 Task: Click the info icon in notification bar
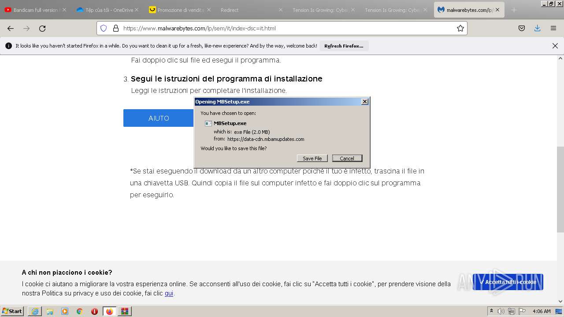click(x=8, y=46)
